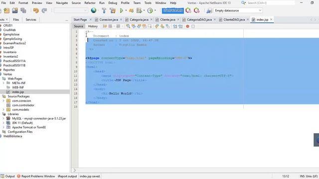Click the Open Project toolbar icon

point(15,10)
